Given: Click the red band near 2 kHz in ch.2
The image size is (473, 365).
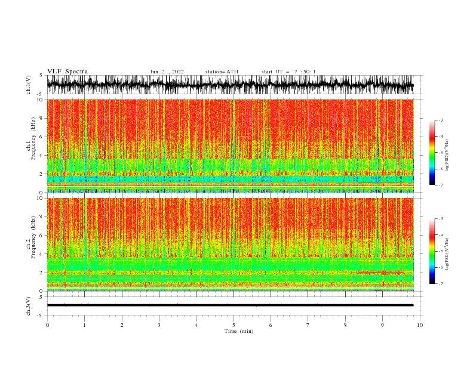Looking at the screenshot, I should click(x=380, y=272).
